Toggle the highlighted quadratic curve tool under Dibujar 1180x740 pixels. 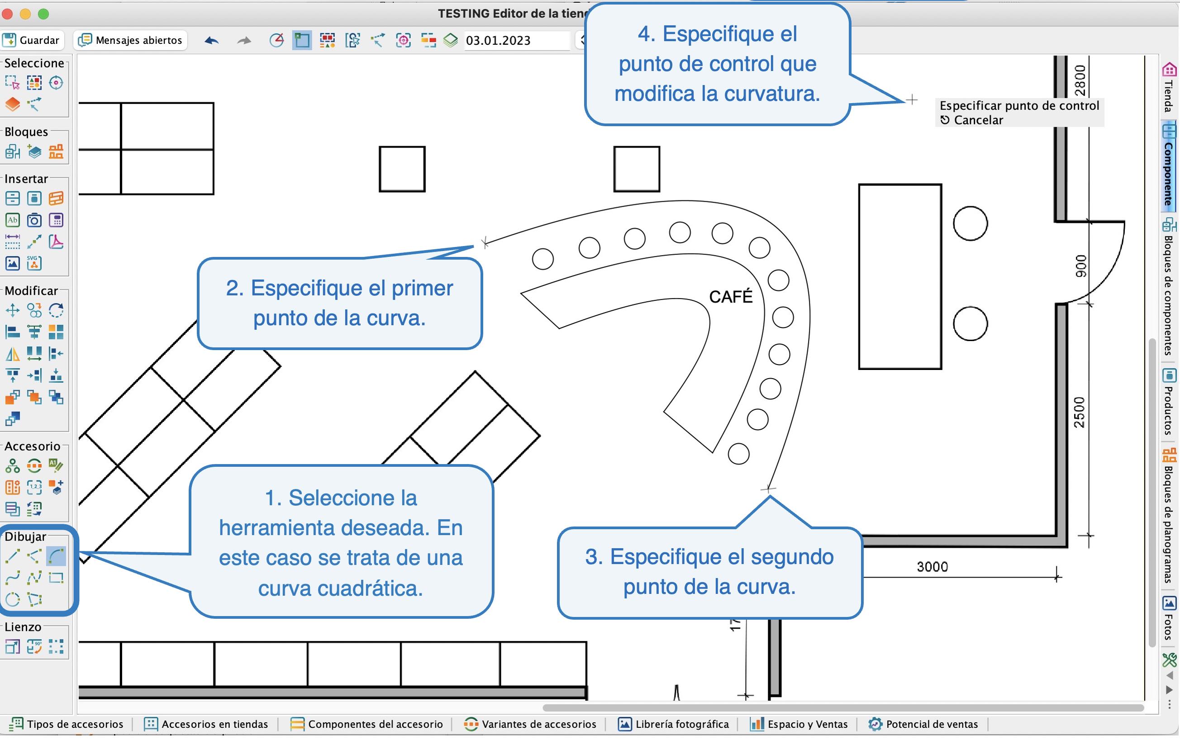click(x=56, y=556)
